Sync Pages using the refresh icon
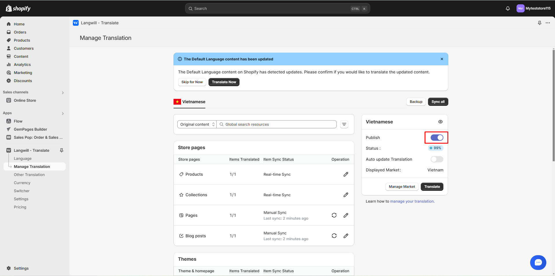This screenshot has height=276, width=555. click(334, 215)
